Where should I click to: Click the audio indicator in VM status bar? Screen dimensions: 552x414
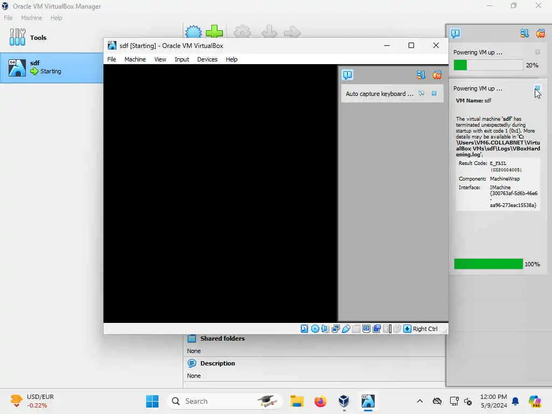pyautogui.click(x=325, y=329)
